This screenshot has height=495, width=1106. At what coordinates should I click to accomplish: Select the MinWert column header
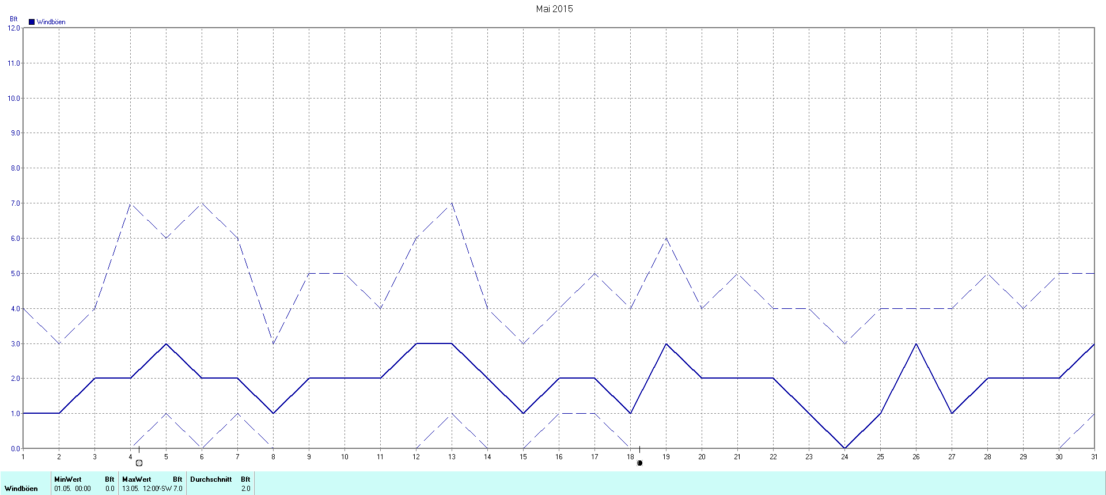68,479
